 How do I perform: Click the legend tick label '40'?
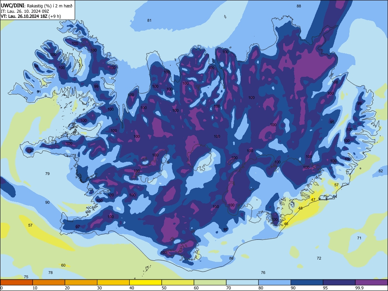[x=132, y=288]
